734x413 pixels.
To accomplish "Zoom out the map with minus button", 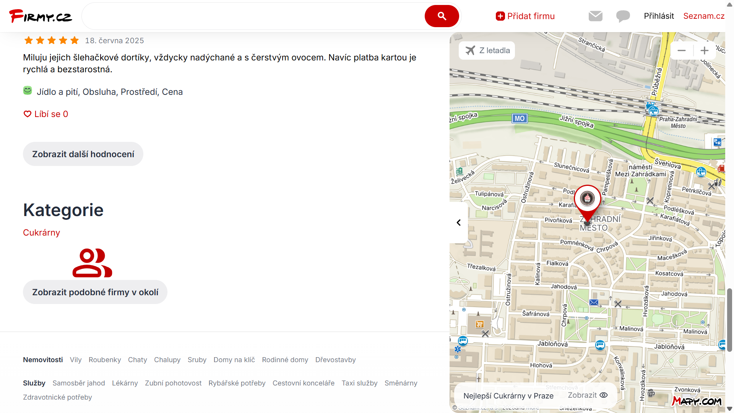I will (682, 50).
